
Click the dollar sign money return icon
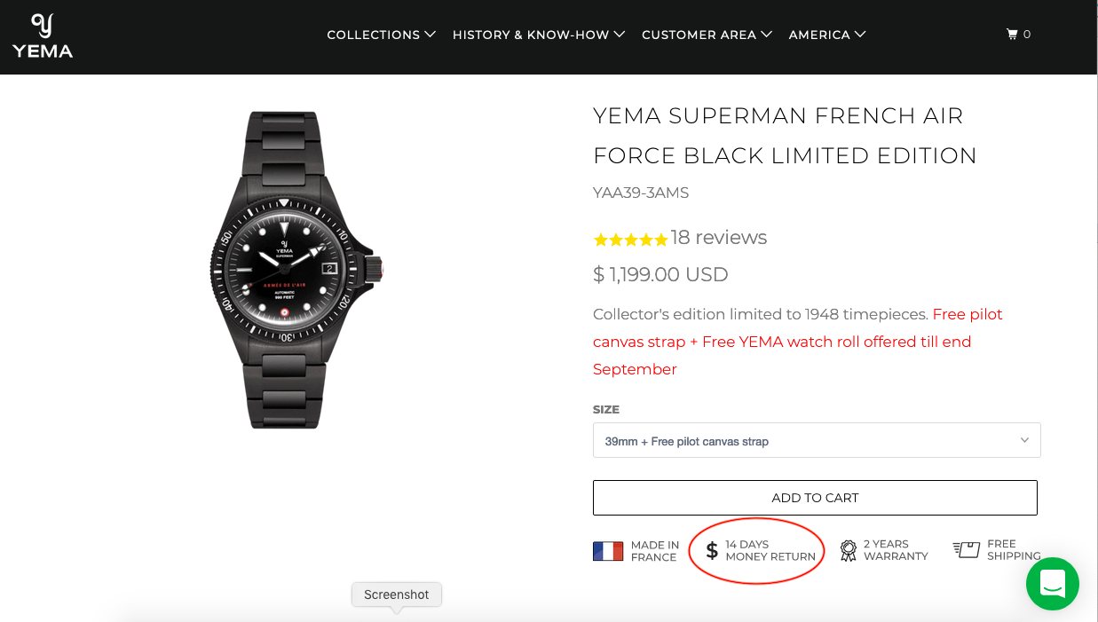point(712,551)
